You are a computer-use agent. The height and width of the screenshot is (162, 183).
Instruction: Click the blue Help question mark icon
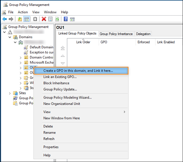(66, 19)
